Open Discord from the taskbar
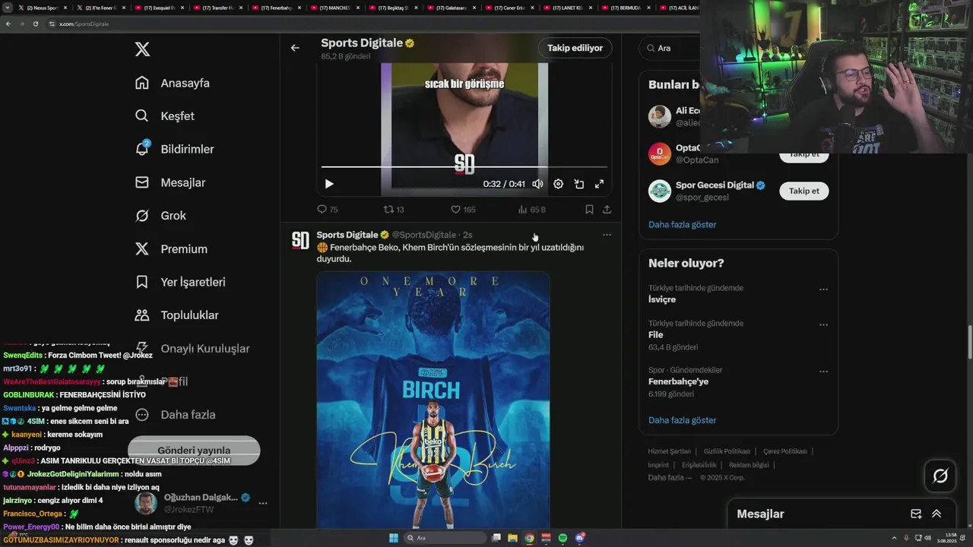973x547 pixels. (579, 538)
